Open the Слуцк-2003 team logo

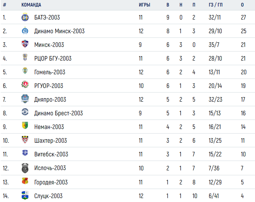(x=25, y=195)
